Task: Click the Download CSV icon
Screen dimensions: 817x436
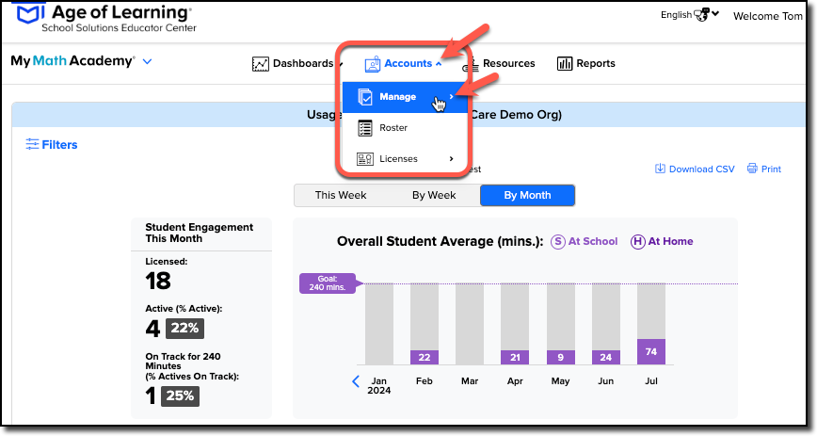Action: click(660, 169)
